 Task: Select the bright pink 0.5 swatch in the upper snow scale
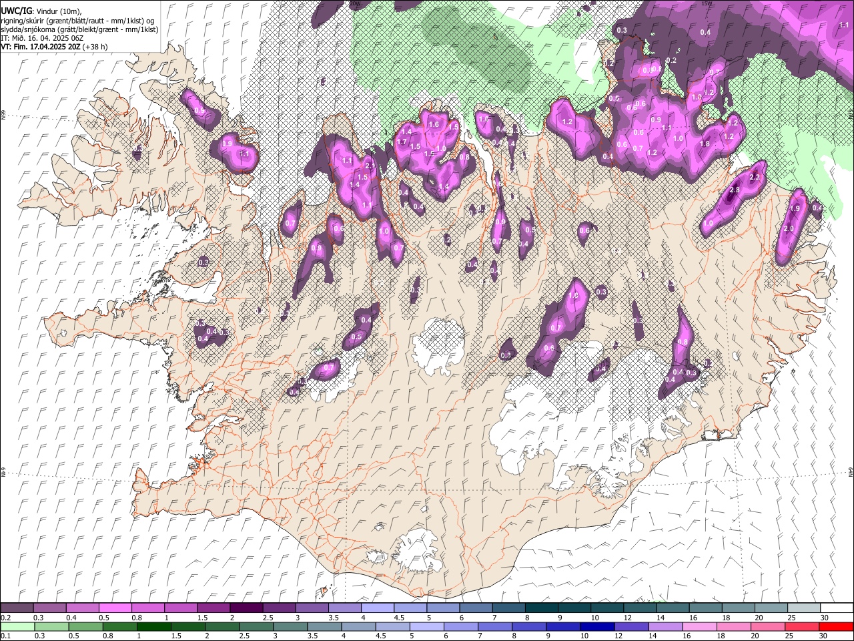[115, 608]
